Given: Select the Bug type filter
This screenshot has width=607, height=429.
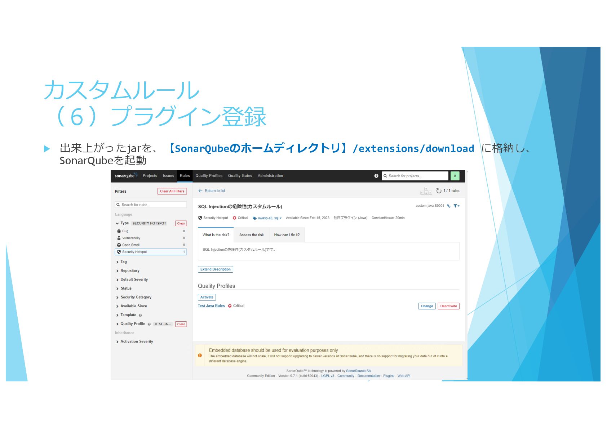Looking at the screenshot, I should pyautogui.click(x=151, y=231).
